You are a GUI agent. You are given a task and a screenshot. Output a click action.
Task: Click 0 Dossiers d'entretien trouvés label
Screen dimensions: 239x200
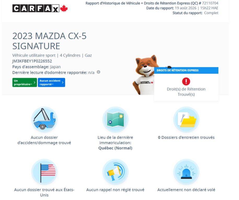tap(186, 137)
